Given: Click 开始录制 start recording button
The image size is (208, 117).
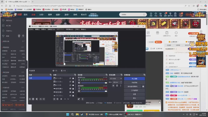Looking at the screenshot, I should (134, 82).
